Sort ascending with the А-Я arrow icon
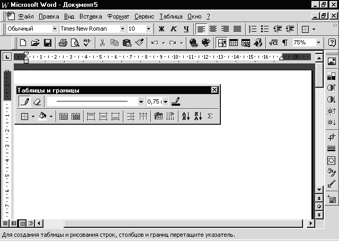 pyautogui.click(x=186, y=116)
